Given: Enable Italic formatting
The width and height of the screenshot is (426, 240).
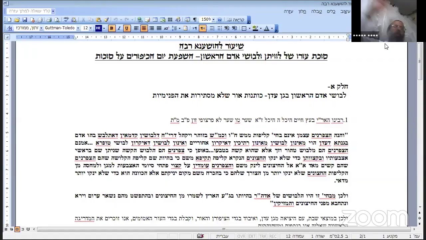Looking at the screenshot, I should tap(119, 28).
